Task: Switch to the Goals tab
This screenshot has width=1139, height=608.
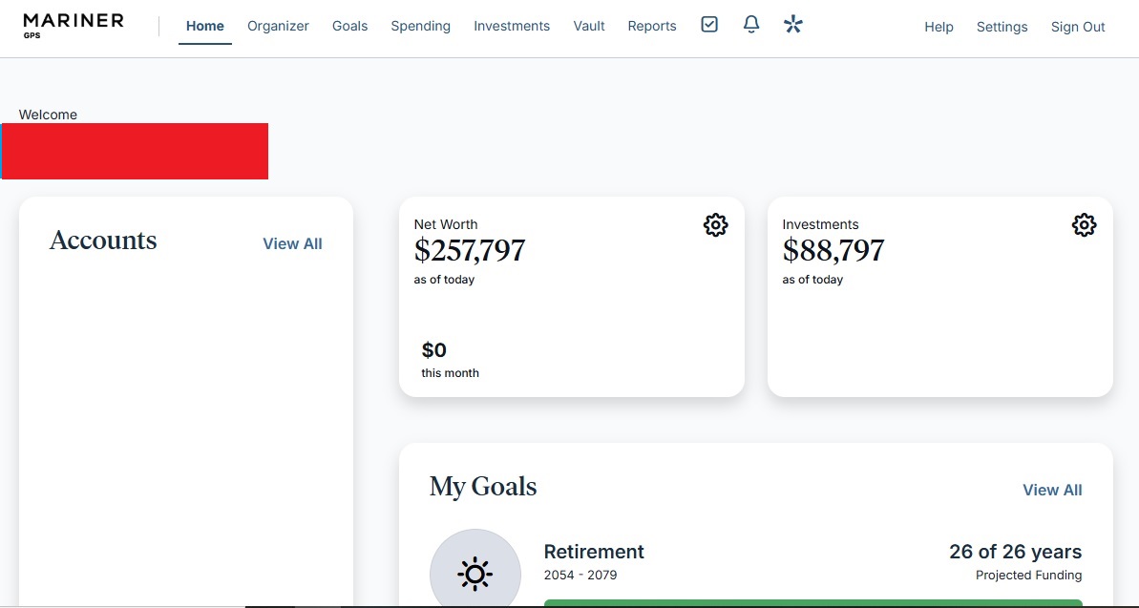Action: point(350,26)
